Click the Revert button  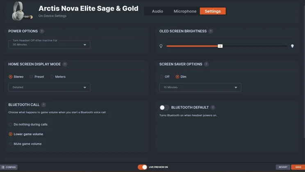coord(283,167)
